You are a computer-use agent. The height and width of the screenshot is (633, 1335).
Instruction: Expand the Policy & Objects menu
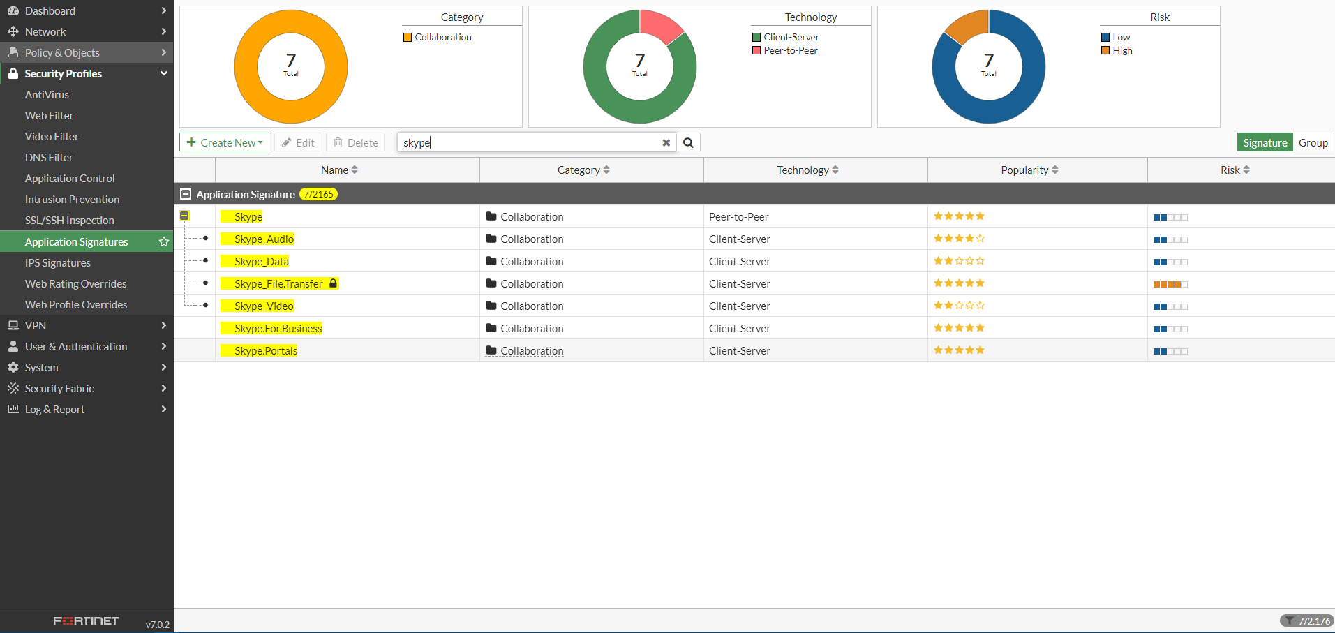pyautogui.click(x=87, y=52)
